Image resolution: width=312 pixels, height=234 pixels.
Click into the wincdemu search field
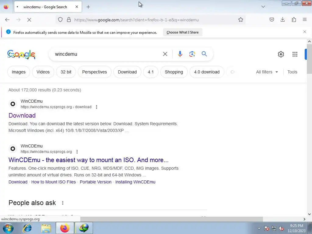[x=108, y=54]
